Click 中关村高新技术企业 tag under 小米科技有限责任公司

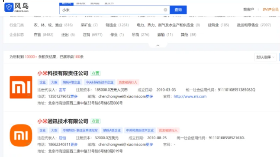(100, 82)
